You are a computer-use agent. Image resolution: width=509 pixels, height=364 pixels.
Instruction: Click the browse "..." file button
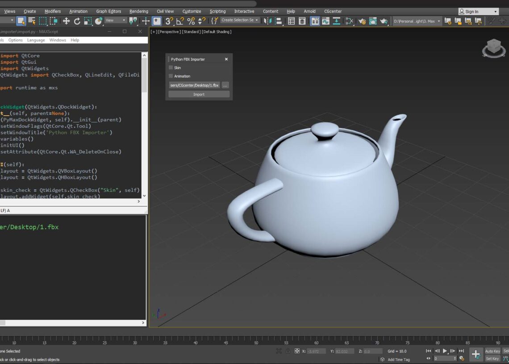pyautogui.click(x=225, y=85)
